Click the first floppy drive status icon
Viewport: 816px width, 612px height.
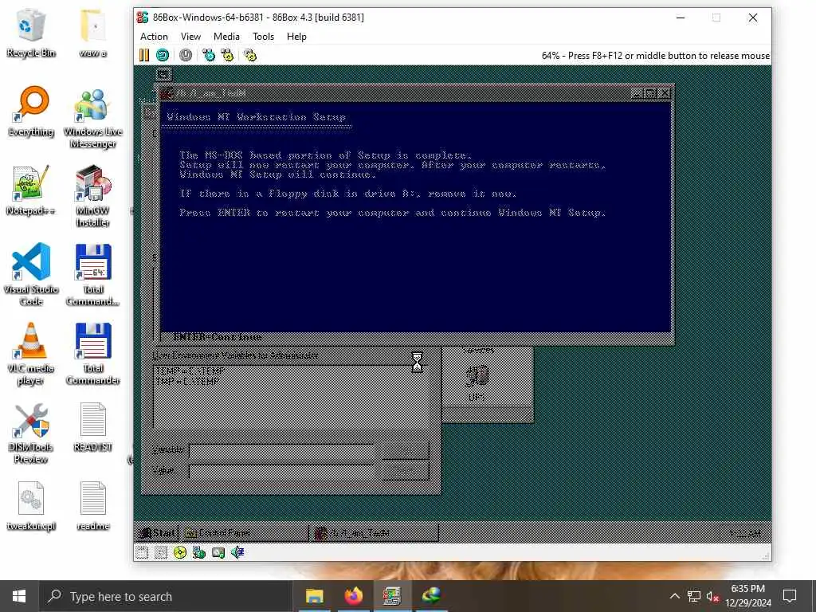[x=142, y=553]
